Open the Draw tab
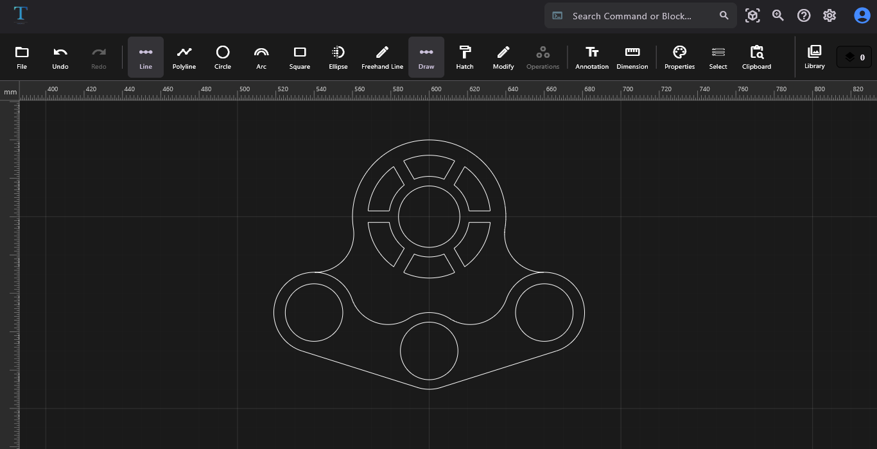The height and width of the screenshot is (449, 877). pos(426,57)
